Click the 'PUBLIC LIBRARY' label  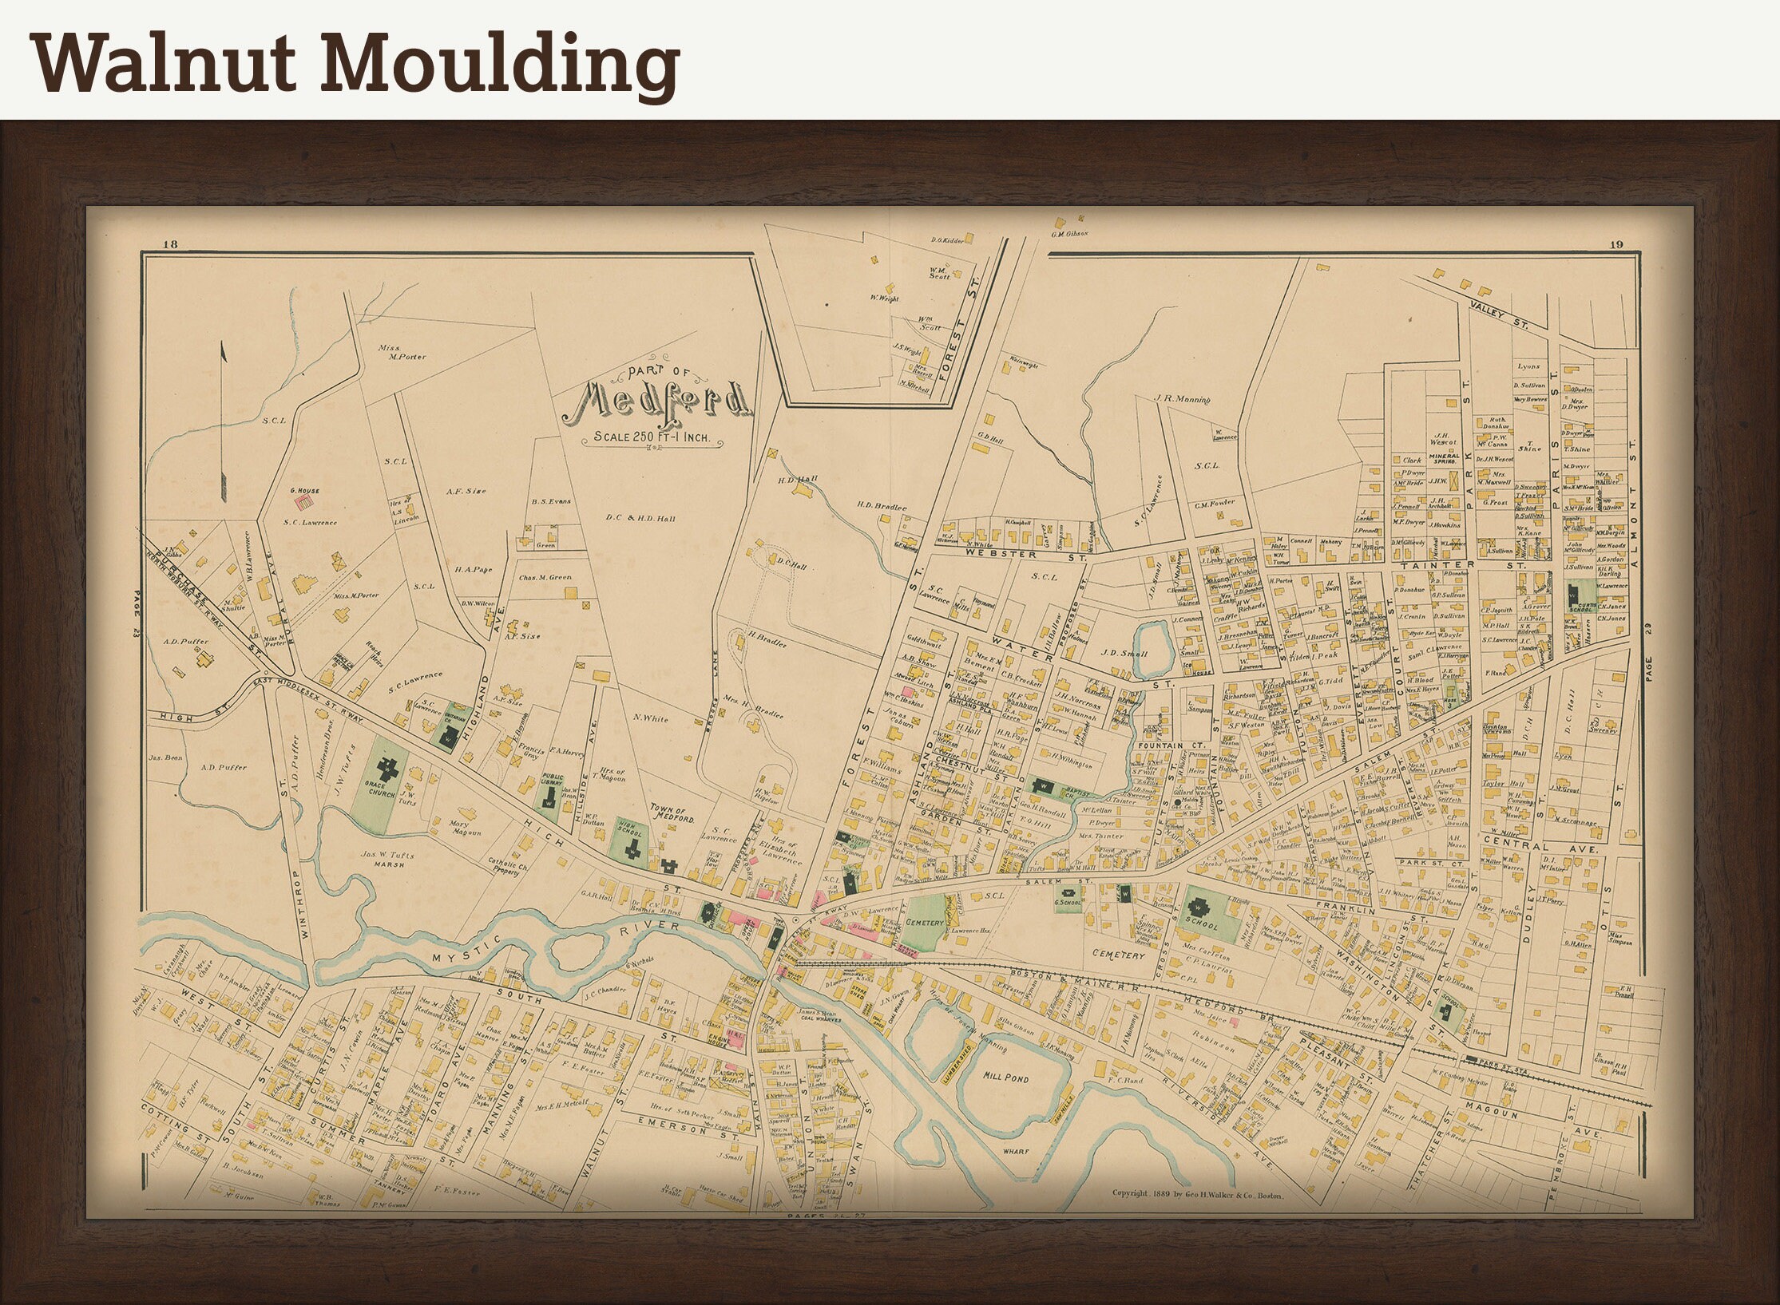(553, 777)
